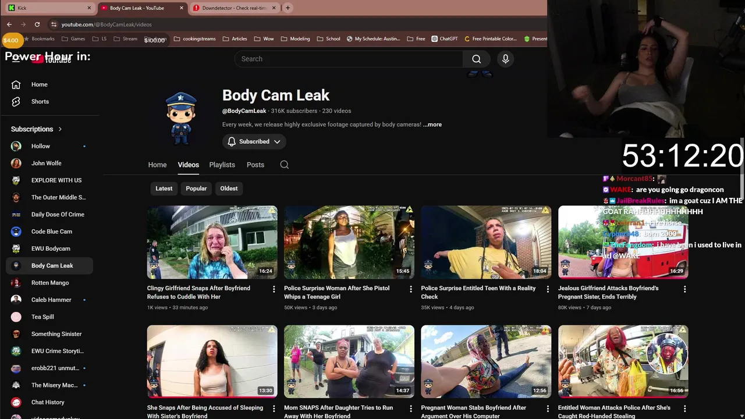Viewport: 745px width, 419px height.
Task: Open the Modeling bookmarks folder
Action: [295, 39]
